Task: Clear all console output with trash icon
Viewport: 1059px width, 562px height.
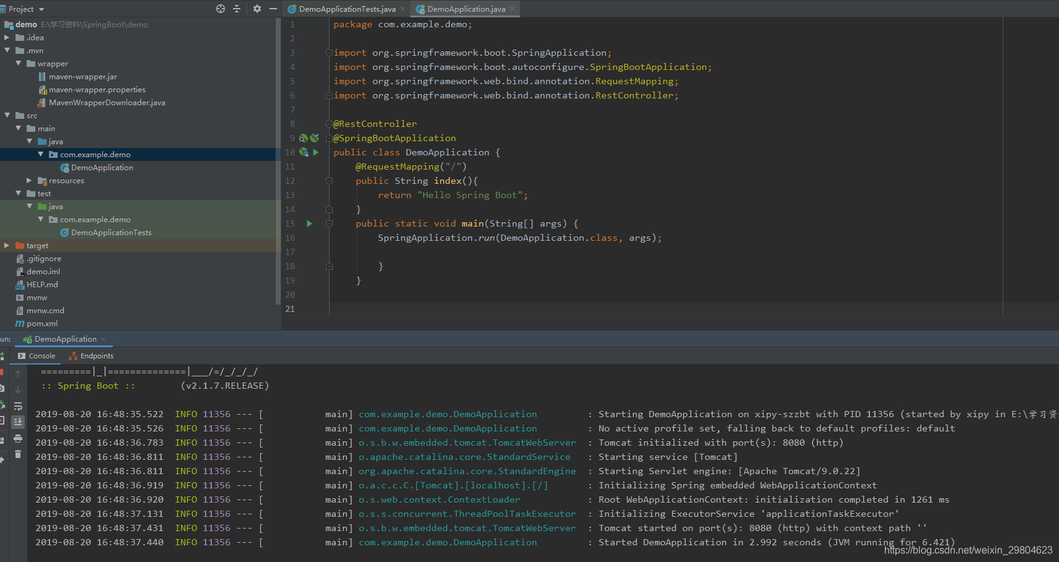Action: coord(18,454)
